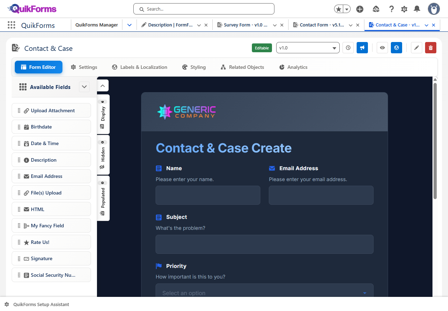The image size is (448, 311).
Task: Rename the form using the pencil icon
Action: point(417,48)
